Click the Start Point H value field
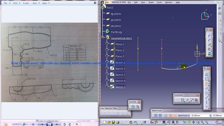The width and height of the screenshot is (224, 126). coord(199,115)
